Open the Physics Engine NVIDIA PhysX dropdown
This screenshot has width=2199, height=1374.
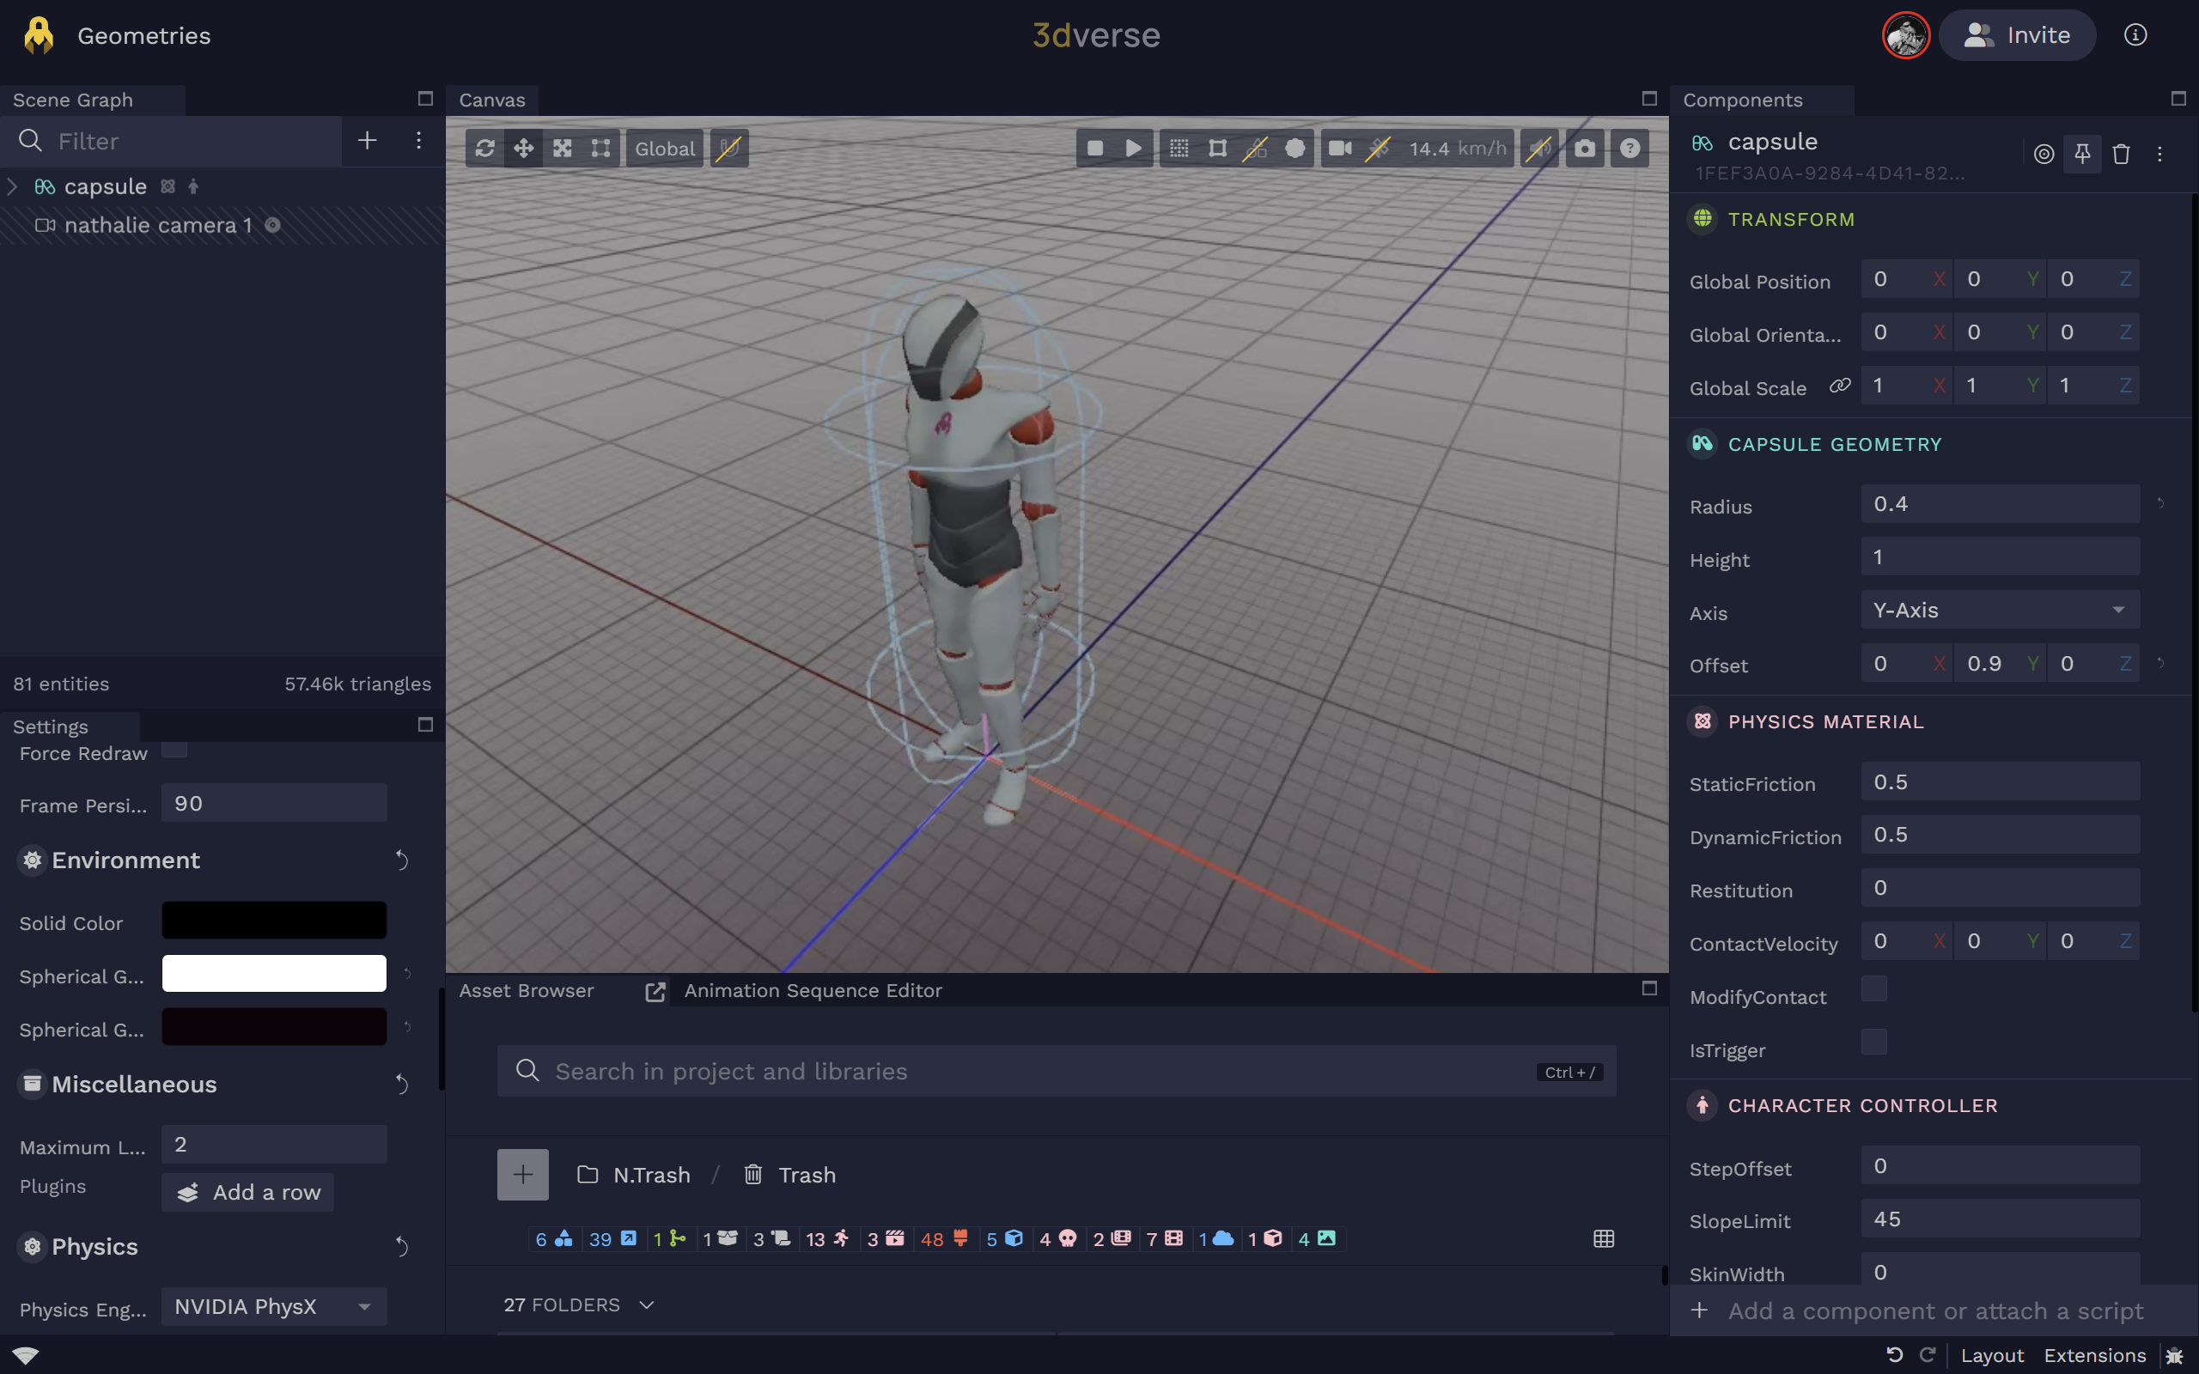coord(273,1307)
